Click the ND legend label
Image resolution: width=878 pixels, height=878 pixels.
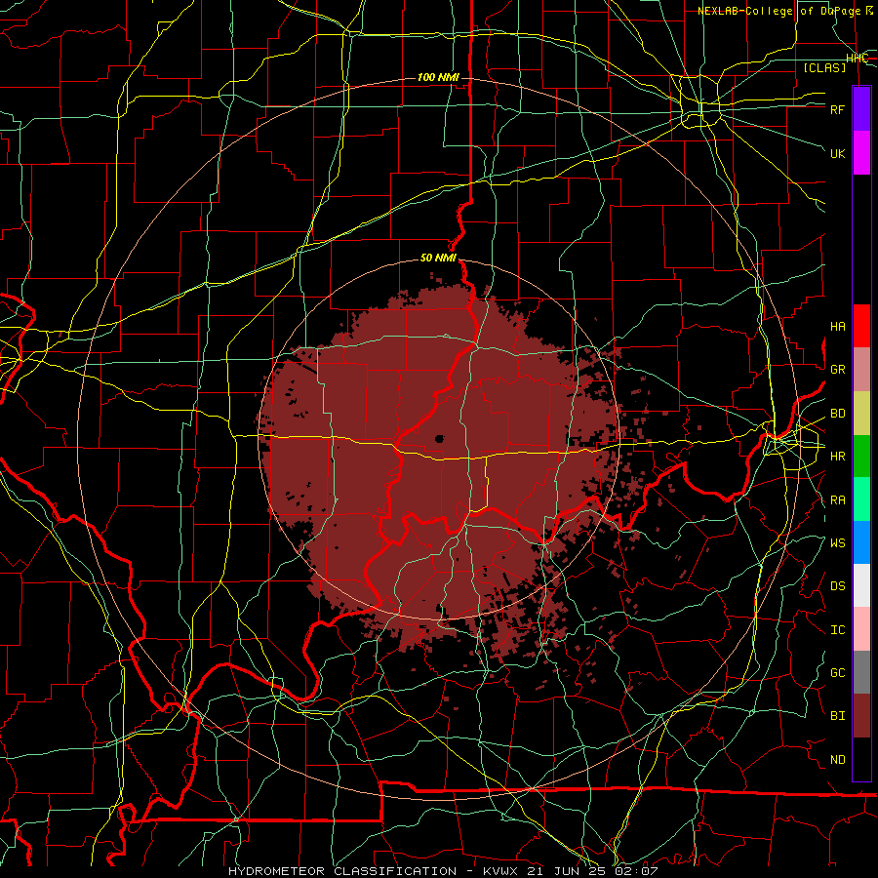(x=838, y=760)
